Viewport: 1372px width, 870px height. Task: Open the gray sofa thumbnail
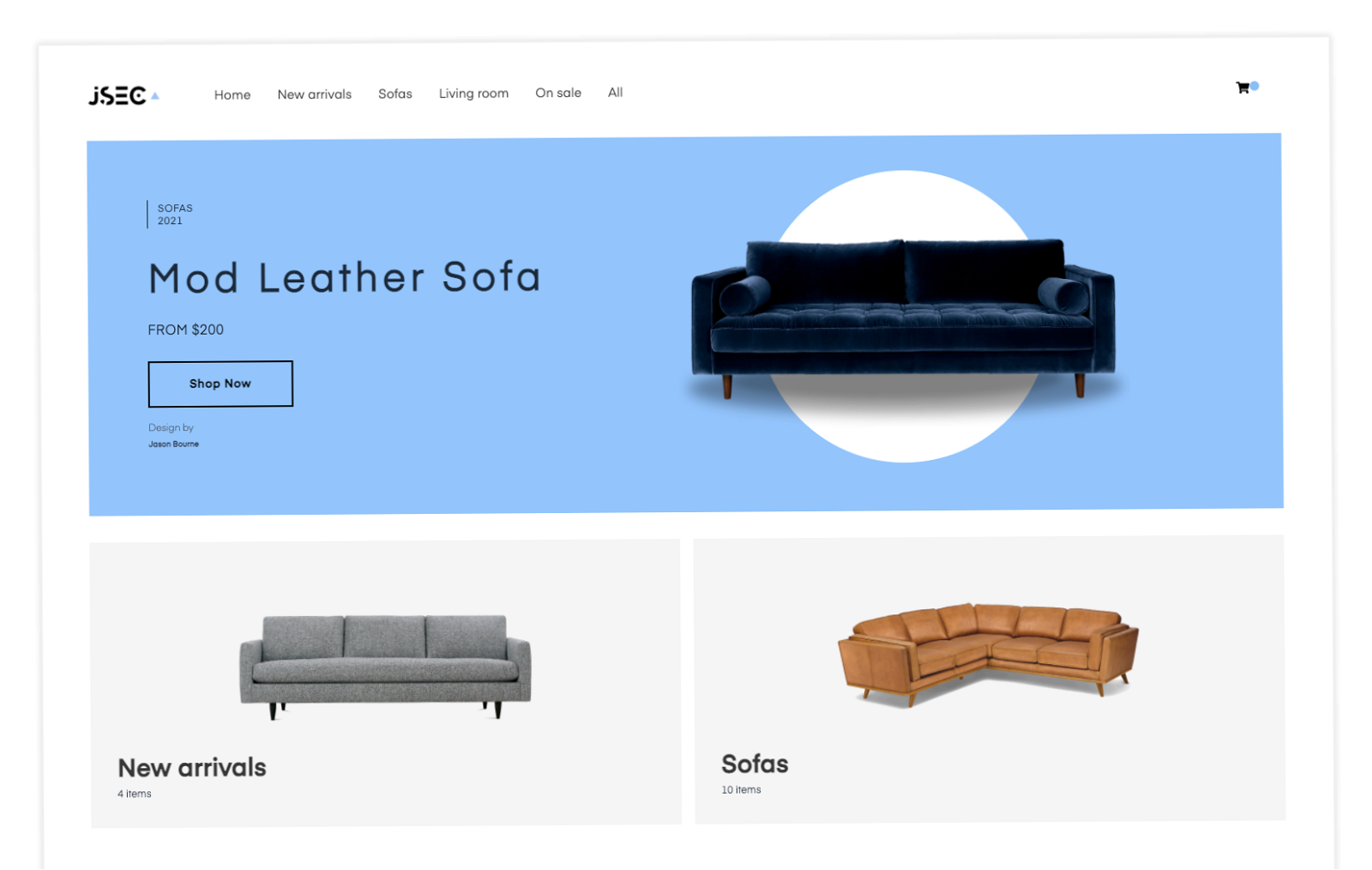[385, 666]
